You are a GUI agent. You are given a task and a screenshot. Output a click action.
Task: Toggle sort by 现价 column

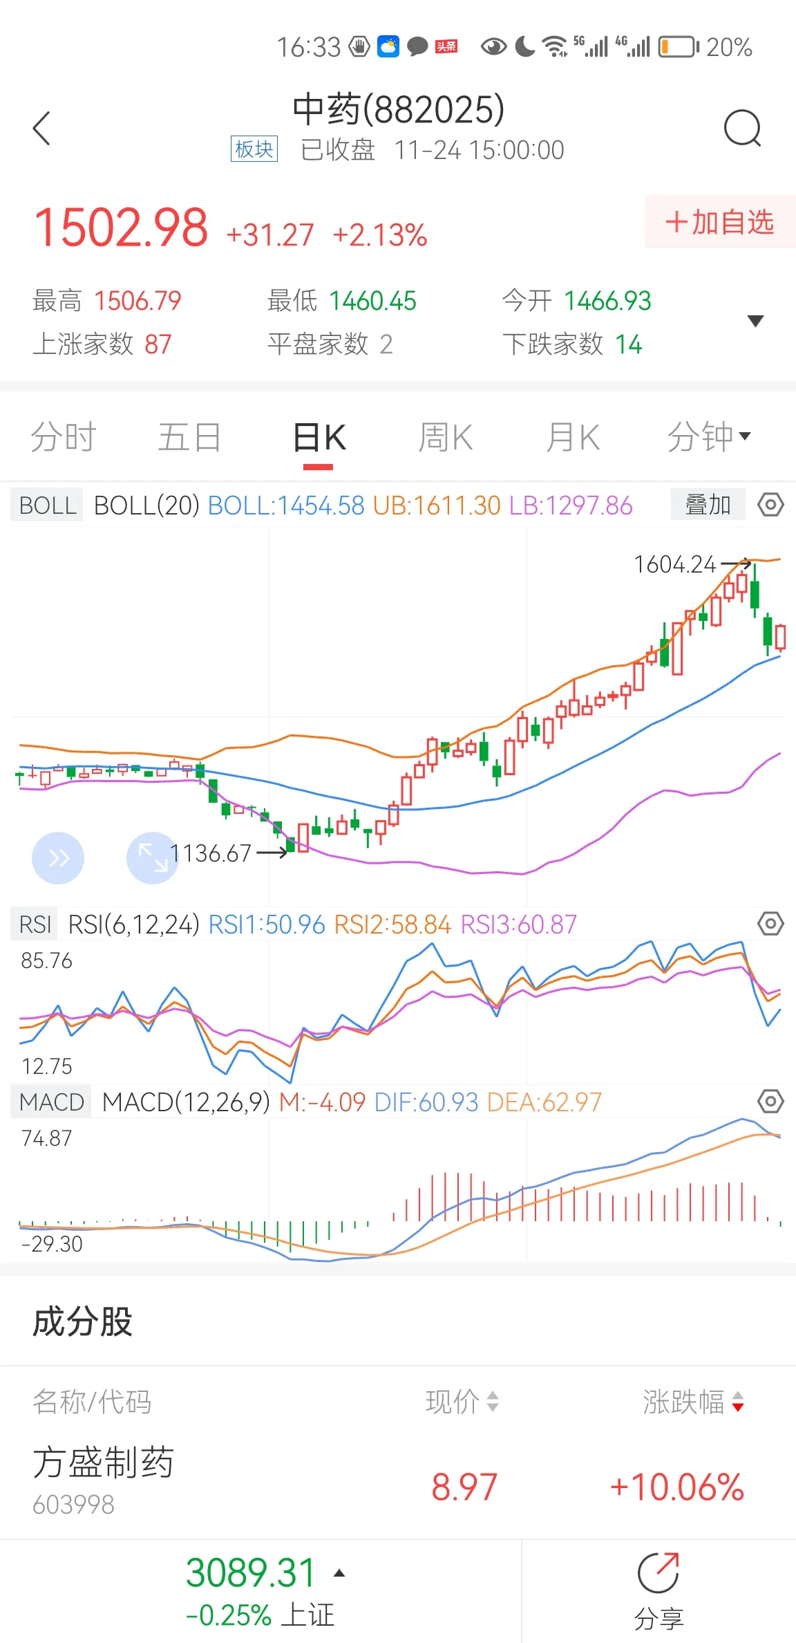tap(462, 1402)
